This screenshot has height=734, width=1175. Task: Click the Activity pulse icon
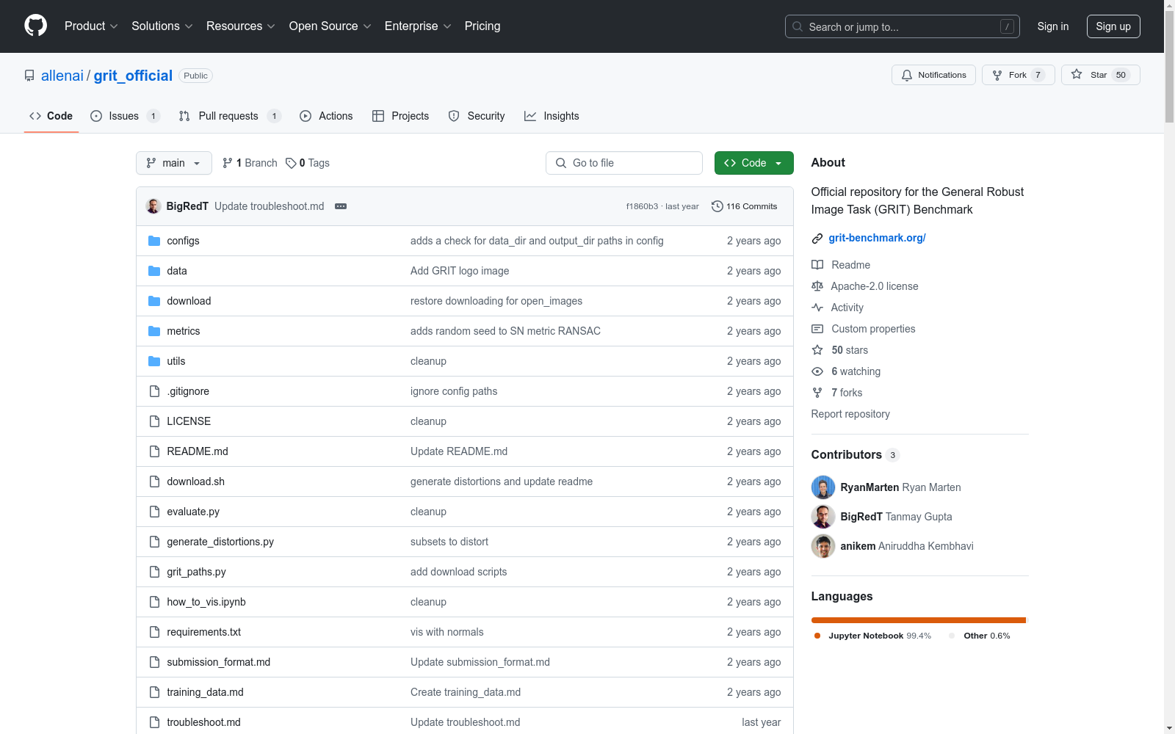click(x=817, y=308)
